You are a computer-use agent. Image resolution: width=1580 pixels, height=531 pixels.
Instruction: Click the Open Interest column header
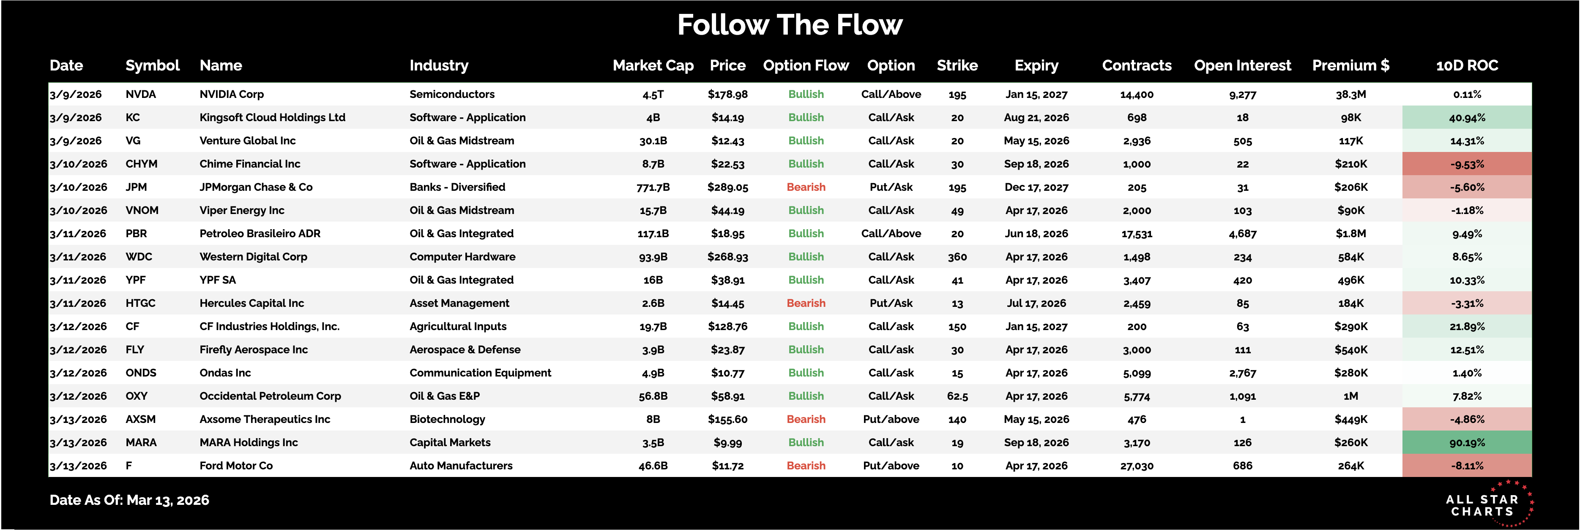pos(1242,65)
